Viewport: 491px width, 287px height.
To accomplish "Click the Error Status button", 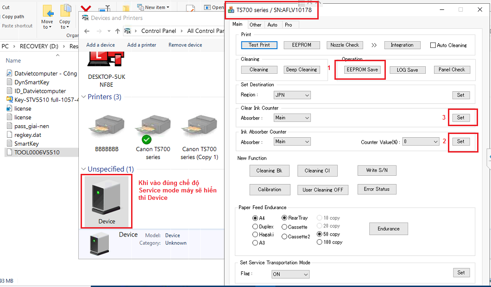I will coord(377,189).
